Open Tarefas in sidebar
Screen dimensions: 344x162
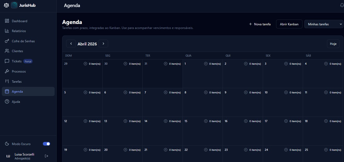pyautogui.click(x=28, y=82)
